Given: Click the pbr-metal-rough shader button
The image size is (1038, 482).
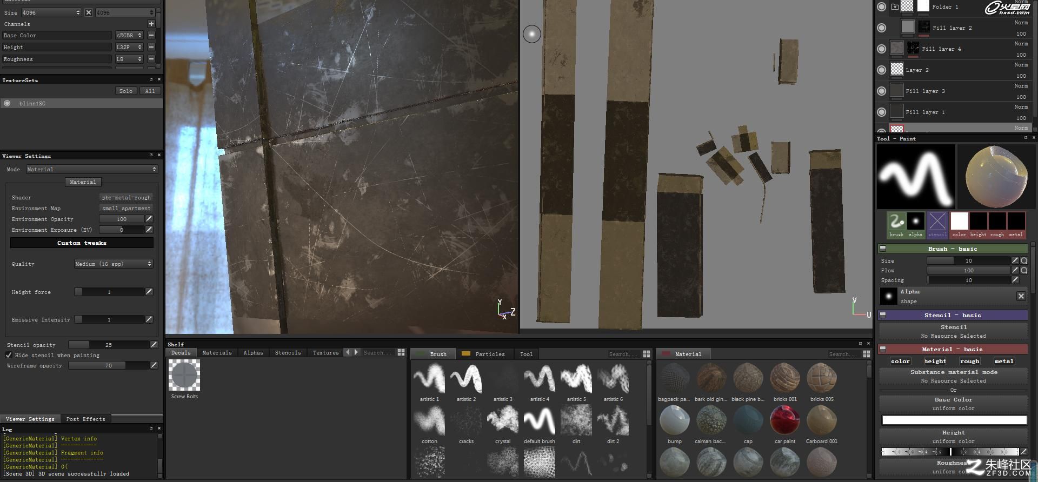Looking at the screenshot, I should click(127, 197).
